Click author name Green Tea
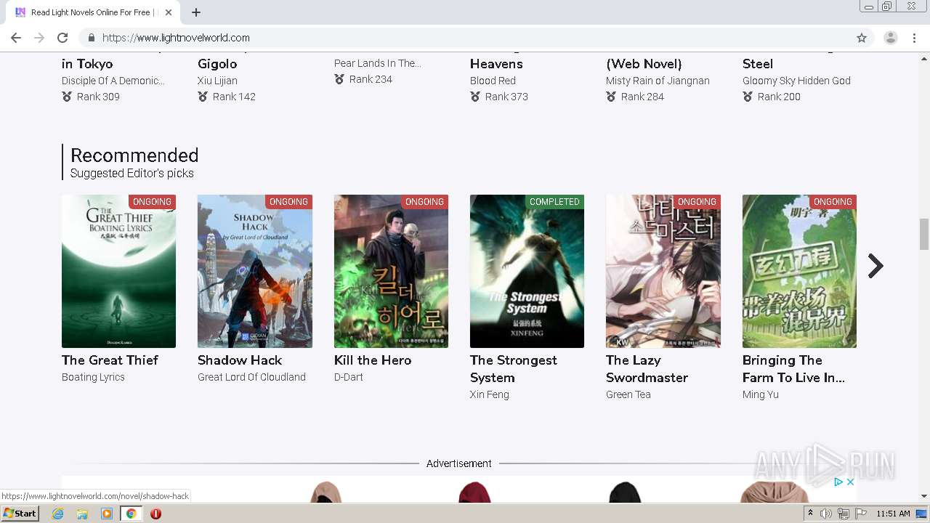This screenshot has height=523, width=930. click(628, 394)
